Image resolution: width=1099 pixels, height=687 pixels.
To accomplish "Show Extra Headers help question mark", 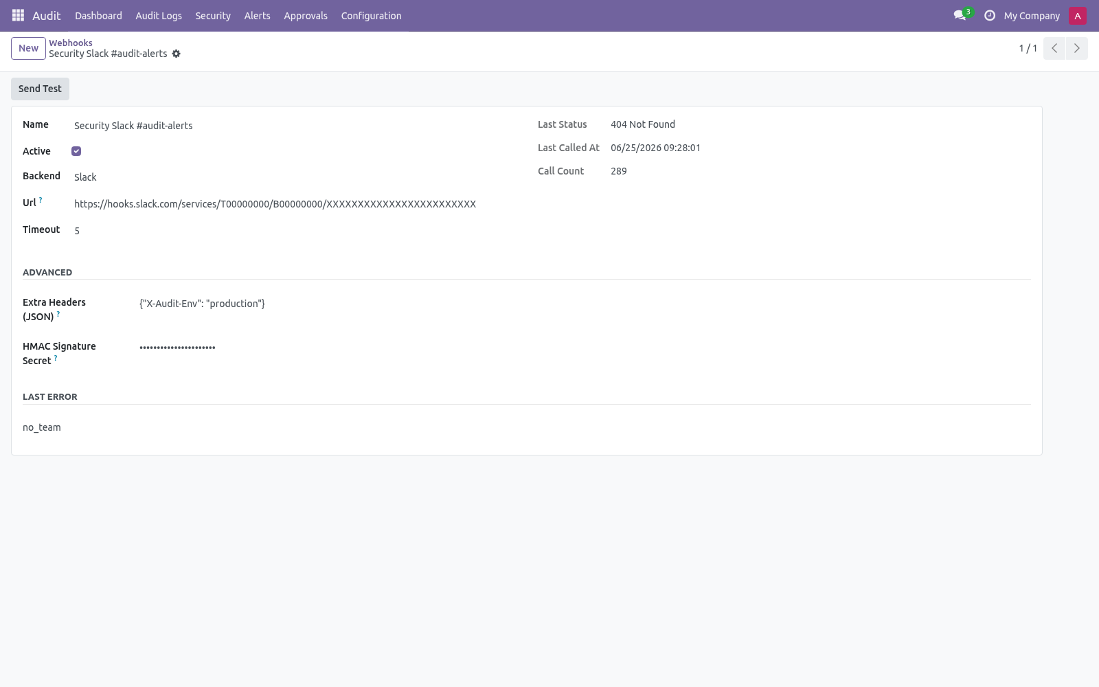I will click(58, 314).
